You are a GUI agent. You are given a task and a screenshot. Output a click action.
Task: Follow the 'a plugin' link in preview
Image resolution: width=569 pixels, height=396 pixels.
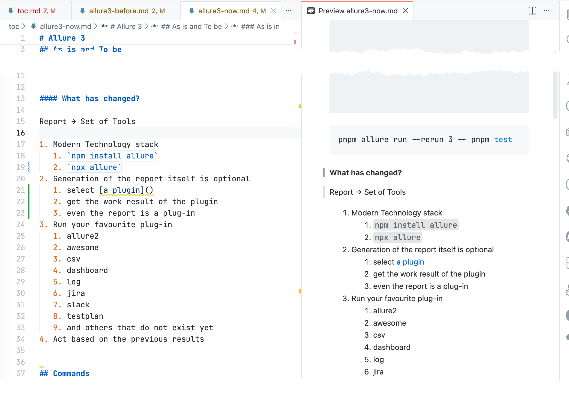coord(410,262)
